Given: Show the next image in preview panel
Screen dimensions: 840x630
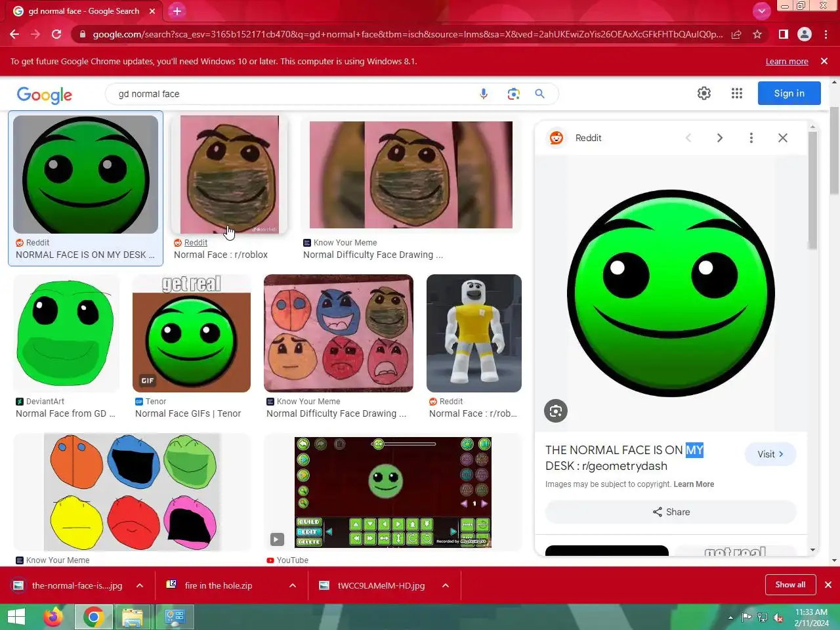Looking at the screenshot, I should 720,138.
